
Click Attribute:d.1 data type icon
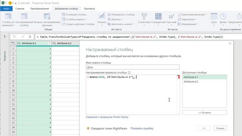(x=19, y=43)
